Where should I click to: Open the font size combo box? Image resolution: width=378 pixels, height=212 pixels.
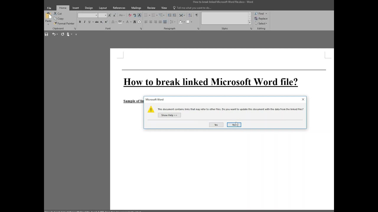tap(102, 15)
